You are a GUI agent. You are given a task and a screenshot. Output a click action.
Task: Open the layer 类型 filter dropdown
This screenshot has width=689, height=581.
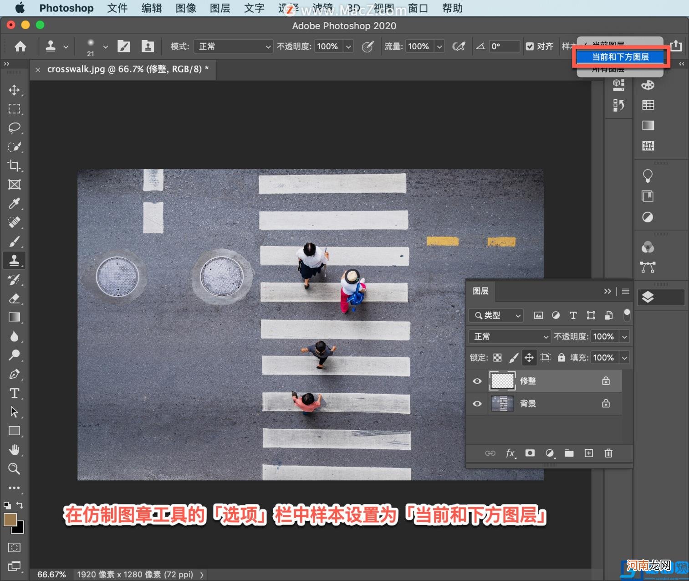(496, 315)
